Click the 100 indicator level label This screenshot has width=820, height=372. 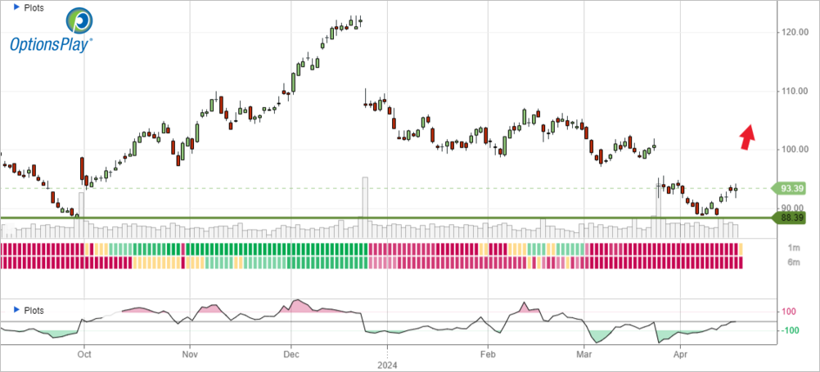(789, 312)
